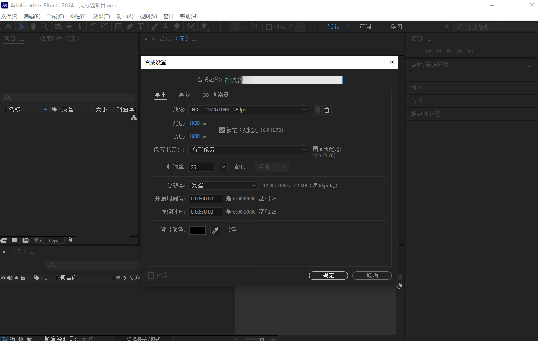538x341 pixels.
Task: Toggle the 对齐 snapping checkbox in toolbar
Action: point(269,27)
